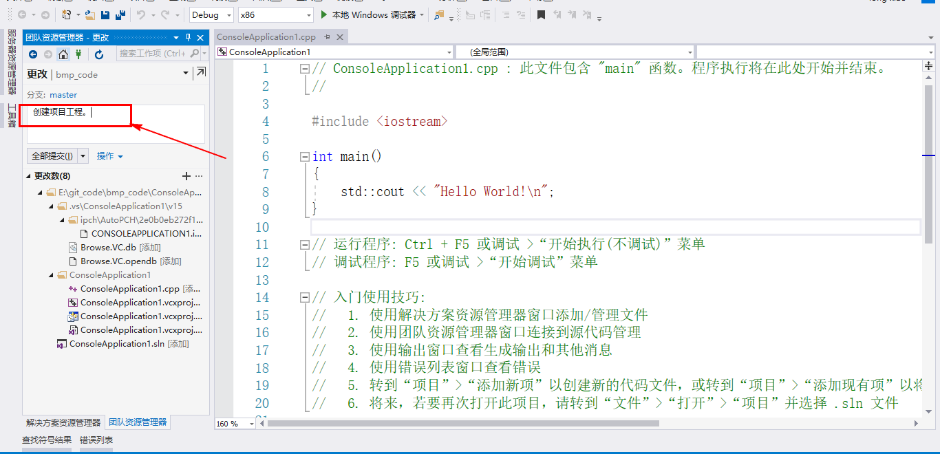The image size is (940, 454).
Task: Open the ConsoleApplication1 project scope dropdown
Action: point(449,52)
